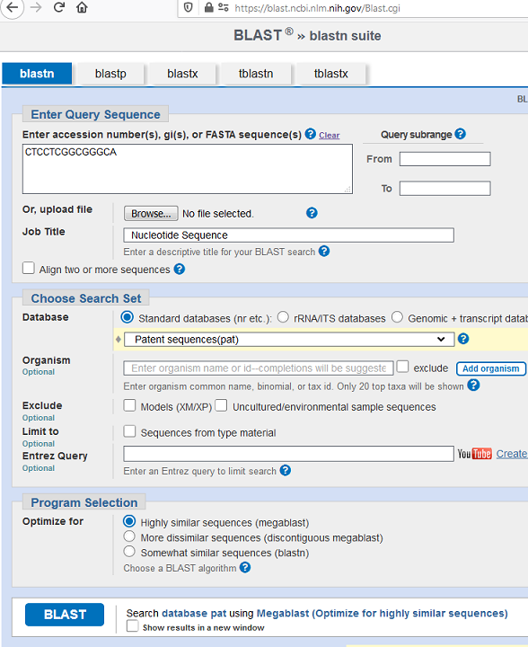Select rRNA/ITS databases radio button
The width and height of the screenshot is (528, 647).
coord(283,317)
